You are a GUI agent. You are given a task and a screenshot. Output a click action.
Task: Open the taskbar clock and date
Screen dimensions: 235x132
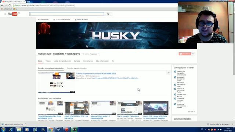tap(228, 129)
